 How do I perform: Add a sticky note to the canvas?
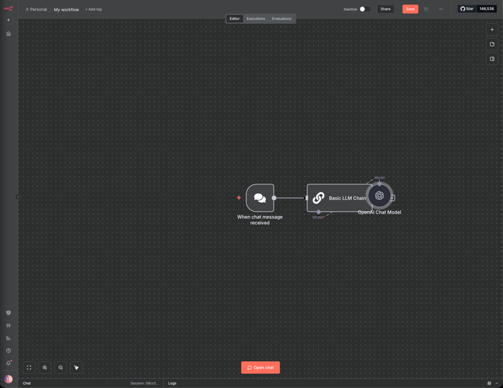tap(492, 44)
